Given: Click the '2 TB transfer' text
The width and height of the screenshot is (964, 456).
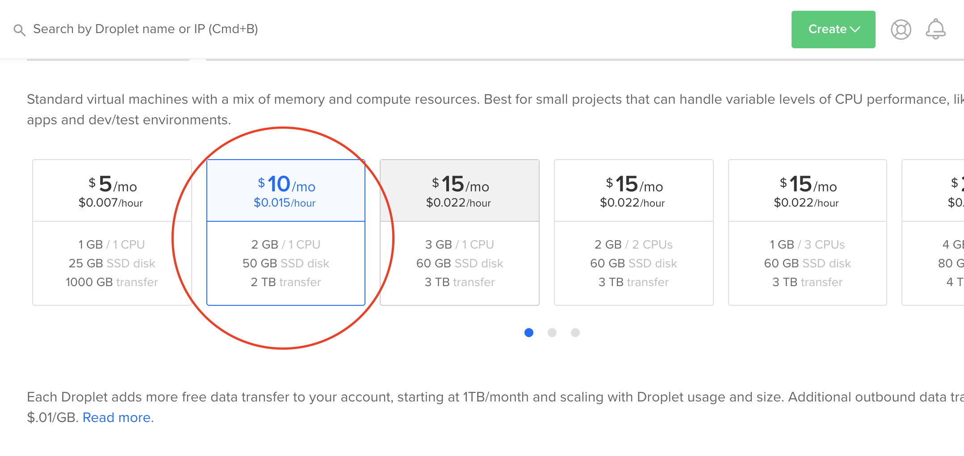Looking at the screenshot, I should (286, 282).
